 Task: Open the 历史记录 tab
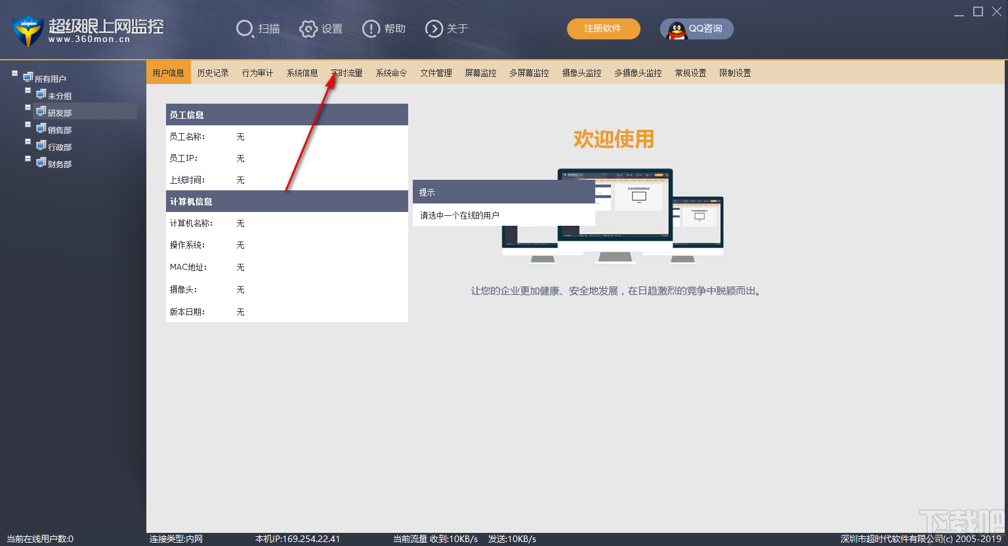(213, 72)
